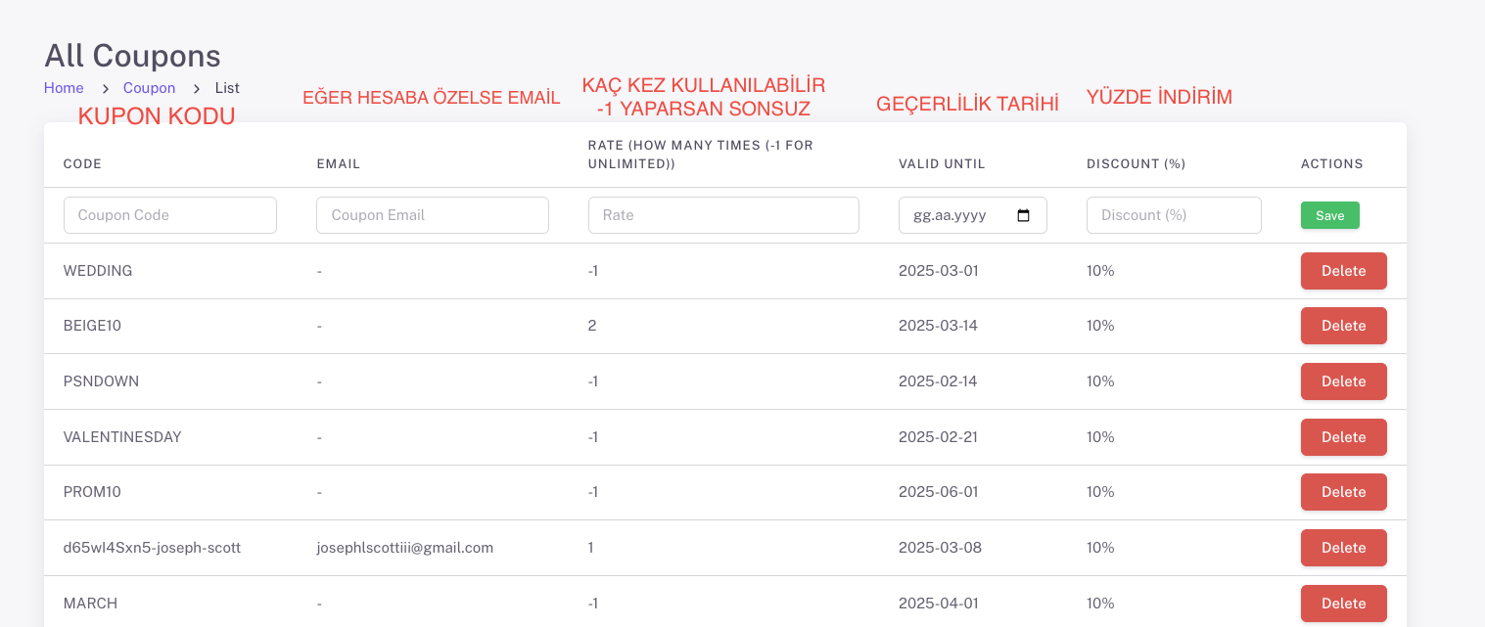Viewport: 1485px width, 627px height.
Task: Click the Discount (%) input field
Action: click(x=1173, y=214)
